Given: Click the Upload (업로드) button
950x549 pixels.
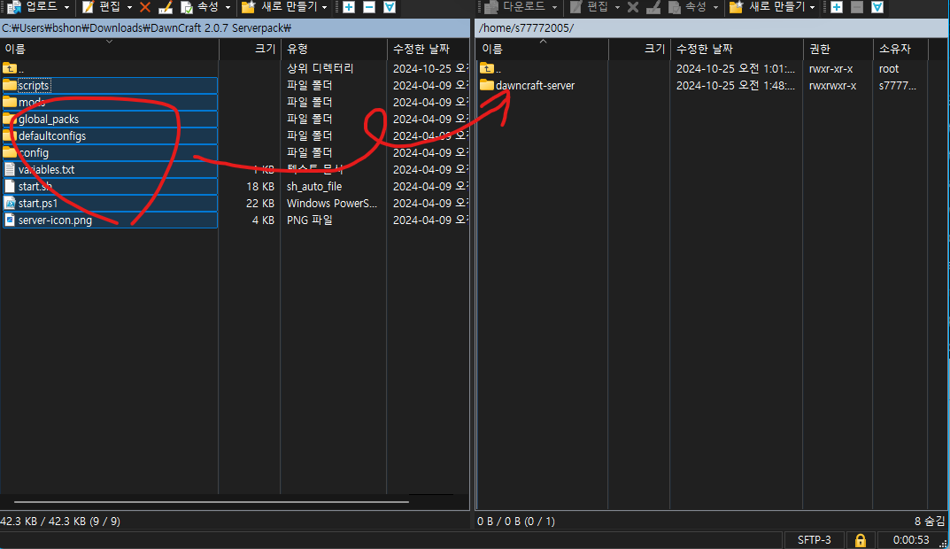Looking at the screenshot, I should (34, 7).
